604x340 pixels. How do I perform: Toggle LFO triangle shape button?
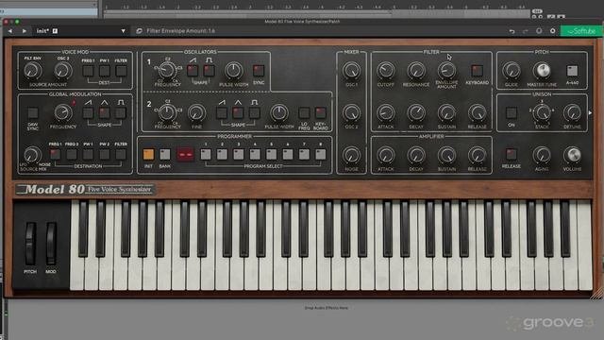tap(105, 113)
